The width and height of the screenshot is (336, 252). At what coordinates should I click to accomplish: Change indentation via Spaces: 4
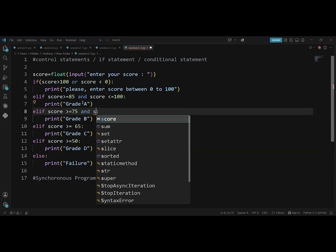tap(243, 213)
